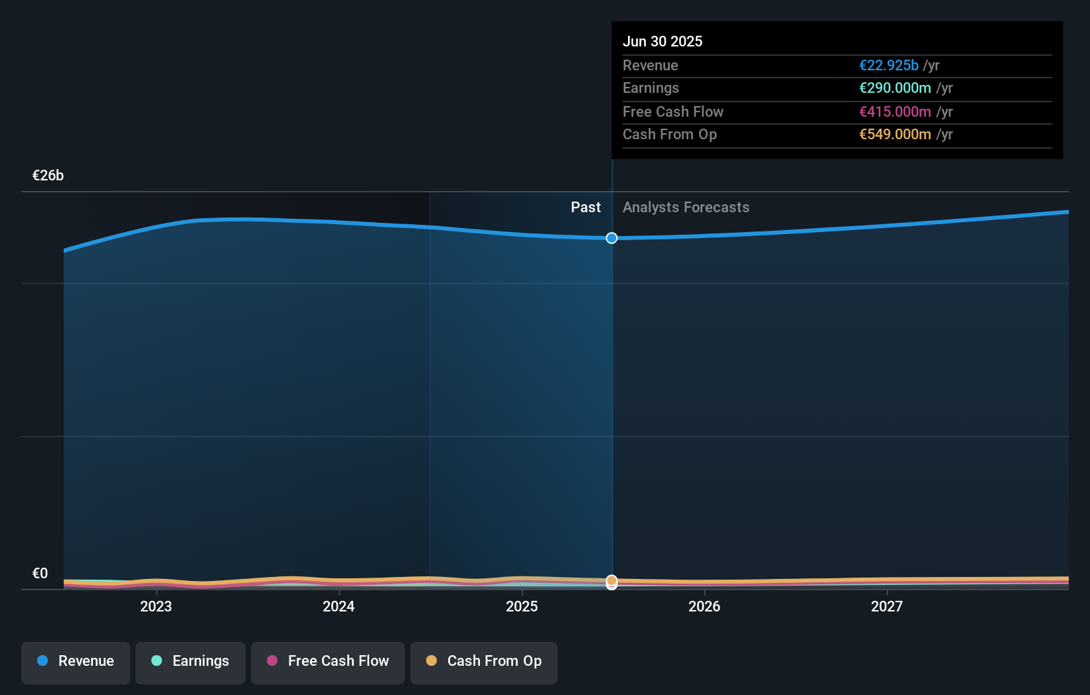Viewport: 1090px width, 695px height.
Task: Click the blue Revenue legend dot
Action: (x=42, y=661)
